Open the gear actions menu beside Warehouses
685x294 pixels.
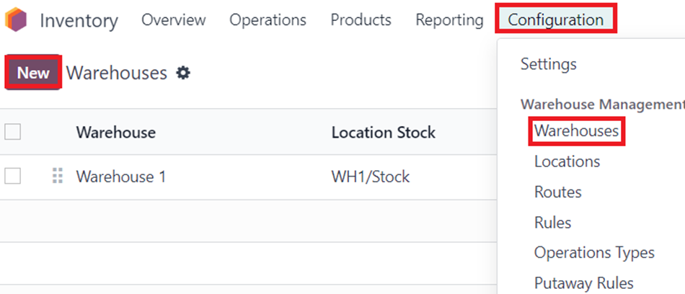183,73
